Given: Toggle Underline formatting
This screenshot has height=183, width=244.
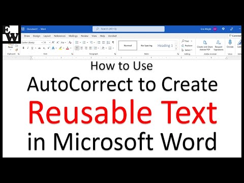Looking at the screenshot, I should 32,48.
